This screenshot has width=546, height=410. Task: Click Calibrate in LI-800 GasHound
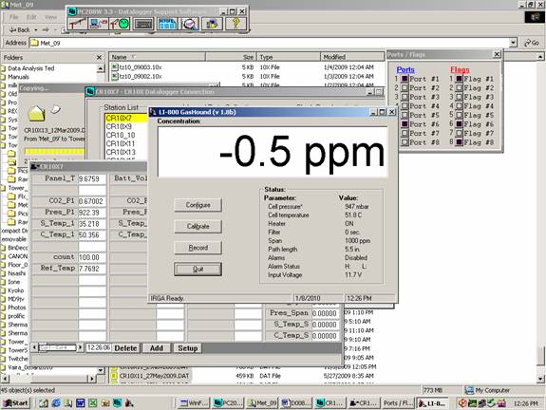[x=198, y=226]
